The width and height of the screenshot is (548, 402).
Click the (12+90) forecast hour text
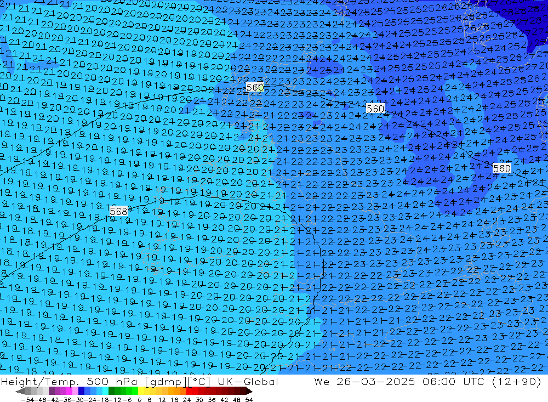pos(517,382)
